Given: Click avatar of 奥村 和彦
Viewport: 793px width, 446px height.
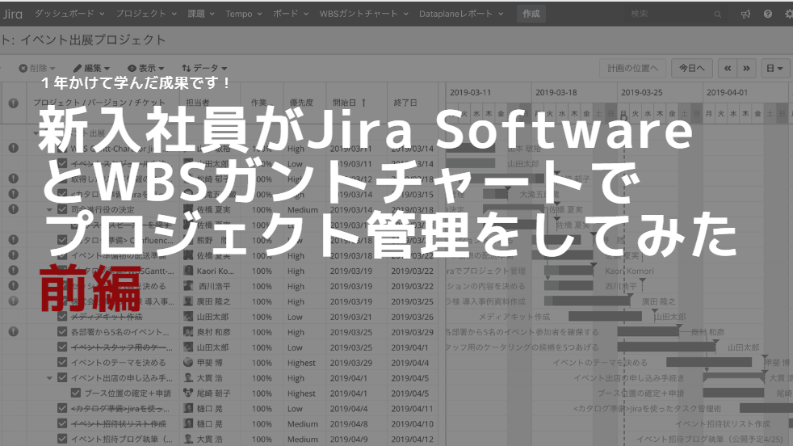Looking at the screenshot, I should [188, 331].
